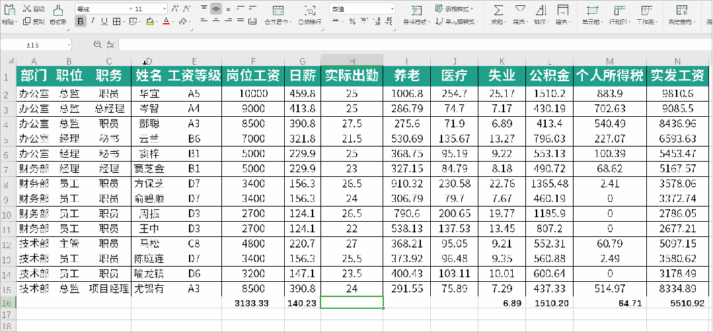Click the Conditional Formatting (条件格式) icon
The width and height of the screenshot is (713, 332).
coord(416,9)
